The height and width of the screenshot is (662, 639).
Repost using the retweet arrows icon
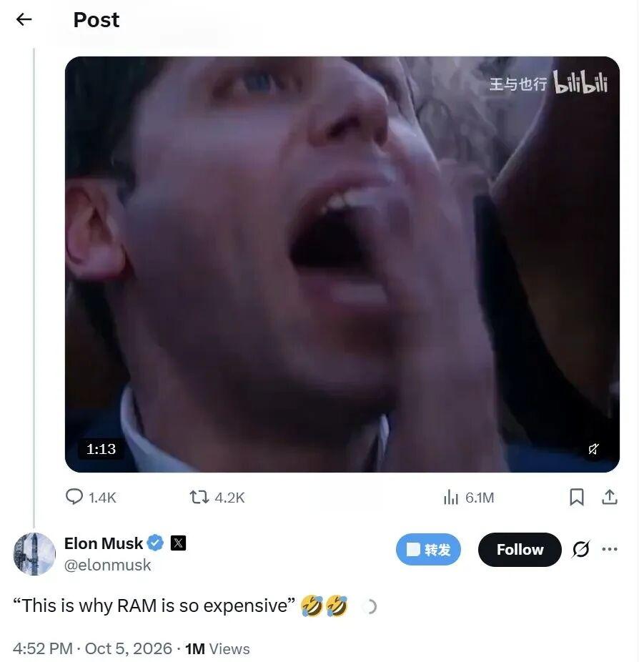click(x=199, y=497)
